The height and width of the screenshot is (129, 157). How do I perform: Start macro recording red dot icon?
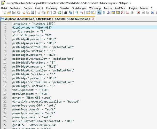pyautogui.click(x=138, y=13)
